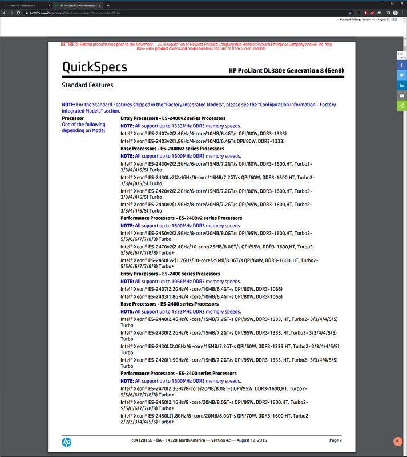Click the Xeon E5-2420(1.9GHz line

click(229, 363)
